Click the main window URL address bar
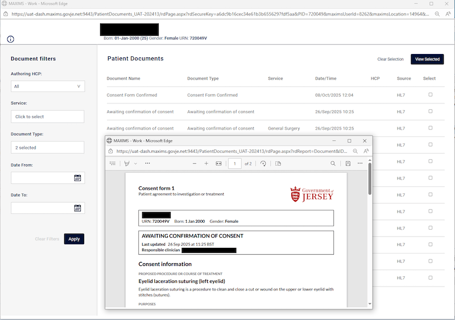The width and height of the screenshot is (455, 320). point(220,14)
